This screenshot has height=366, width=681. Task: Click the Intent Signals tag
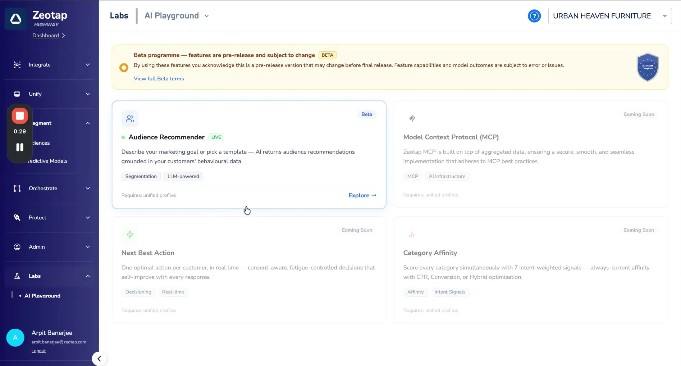tap(450, 292)
